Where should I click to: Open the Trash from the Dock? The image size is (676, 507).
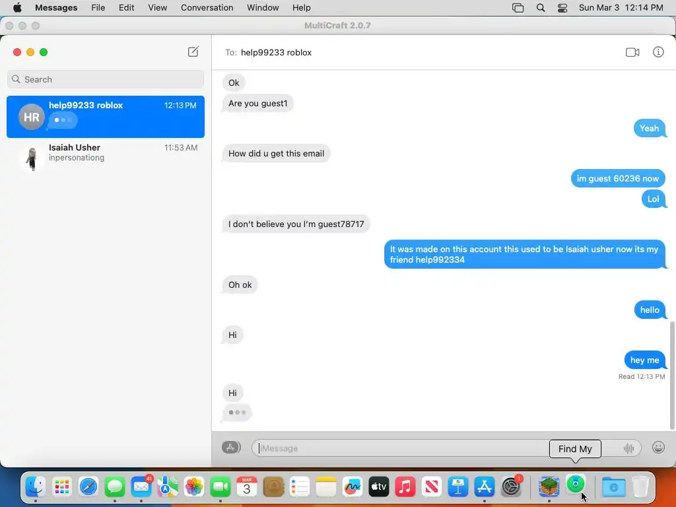tap(640, 487)
